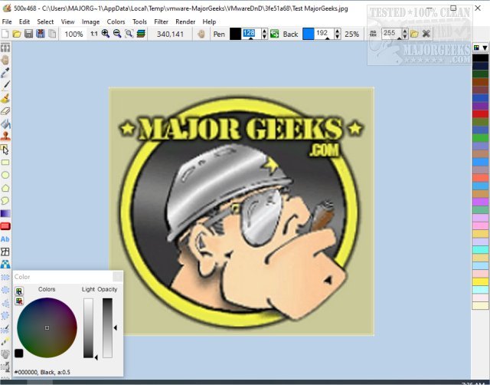Select the Rectangle shape tool
This screenshot has width=490, height=385.
click(5, 162)
